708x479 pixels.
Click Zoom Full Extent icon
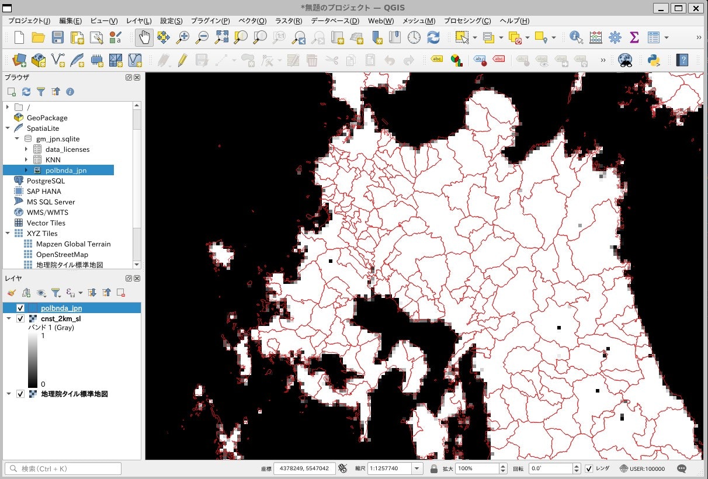click(222, 37)
